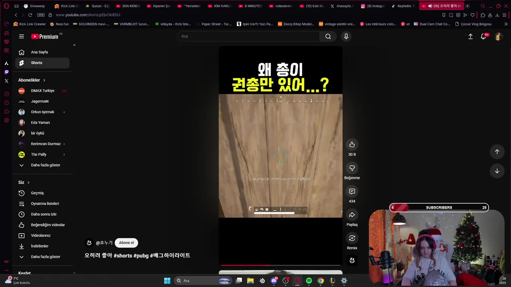Share the short via Paylaş icon
This screenshot has width=511, height=287.
click(352, 215)
